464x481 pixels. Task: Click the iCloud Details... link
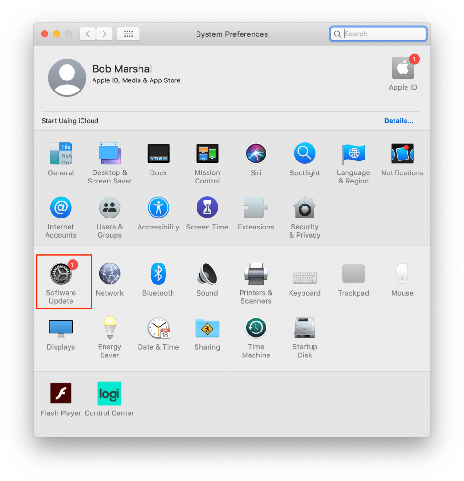[399, 121]
